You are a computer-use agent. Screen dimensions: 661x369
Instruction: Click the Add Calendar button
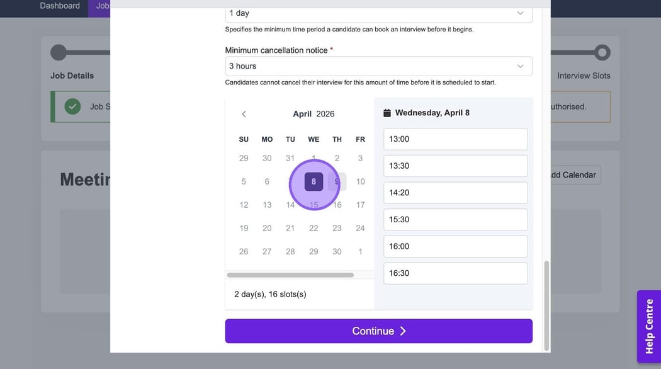tap(570, 174)
